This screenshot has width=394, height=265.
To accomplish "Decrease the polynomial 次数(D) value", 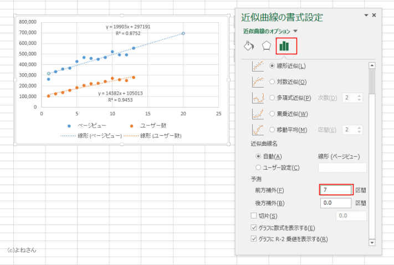I will [x=359, y=100].
